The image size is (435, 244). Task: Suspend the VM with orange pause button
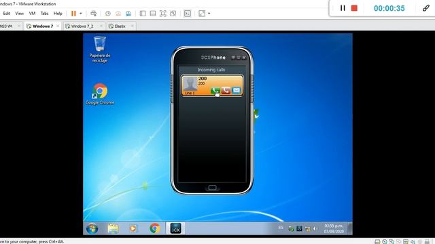[x=73, y=14]
